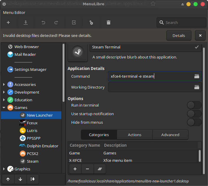Select the Game category row
The width and height of the screenshot is (208, 186).
coord(133,153)
